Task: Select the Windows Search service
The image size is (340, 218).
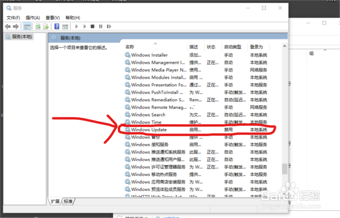Action: [196, 115]
